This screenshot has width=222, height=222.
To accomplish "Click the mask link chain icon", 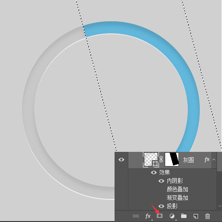I will pyautogui.click(x=161, y=159).
